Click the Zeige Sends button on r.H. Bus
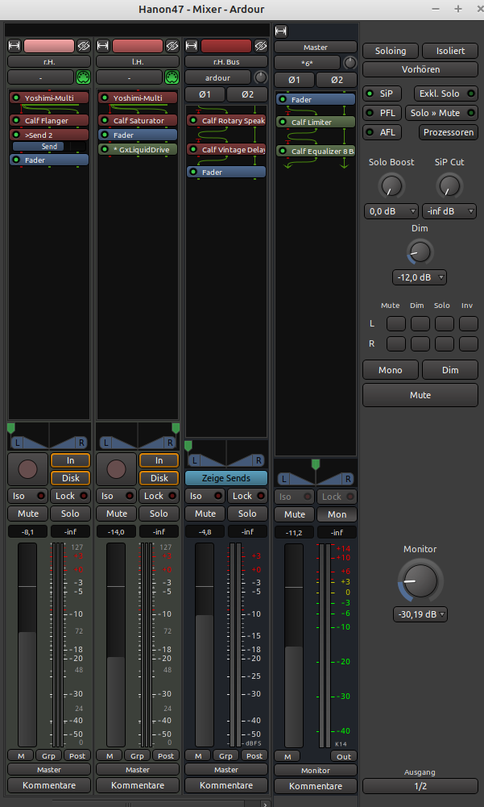This screenshot has width=484, height=807. click(x=226, y=478)
